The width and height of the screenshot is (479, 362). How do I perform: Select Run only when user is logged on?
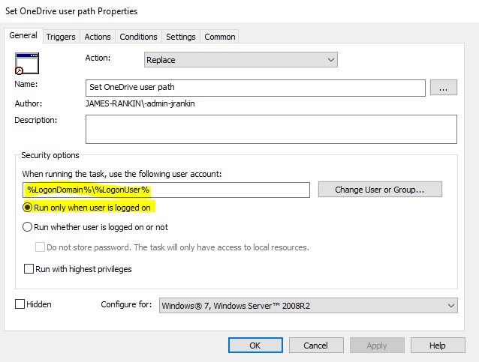[28, 208]
